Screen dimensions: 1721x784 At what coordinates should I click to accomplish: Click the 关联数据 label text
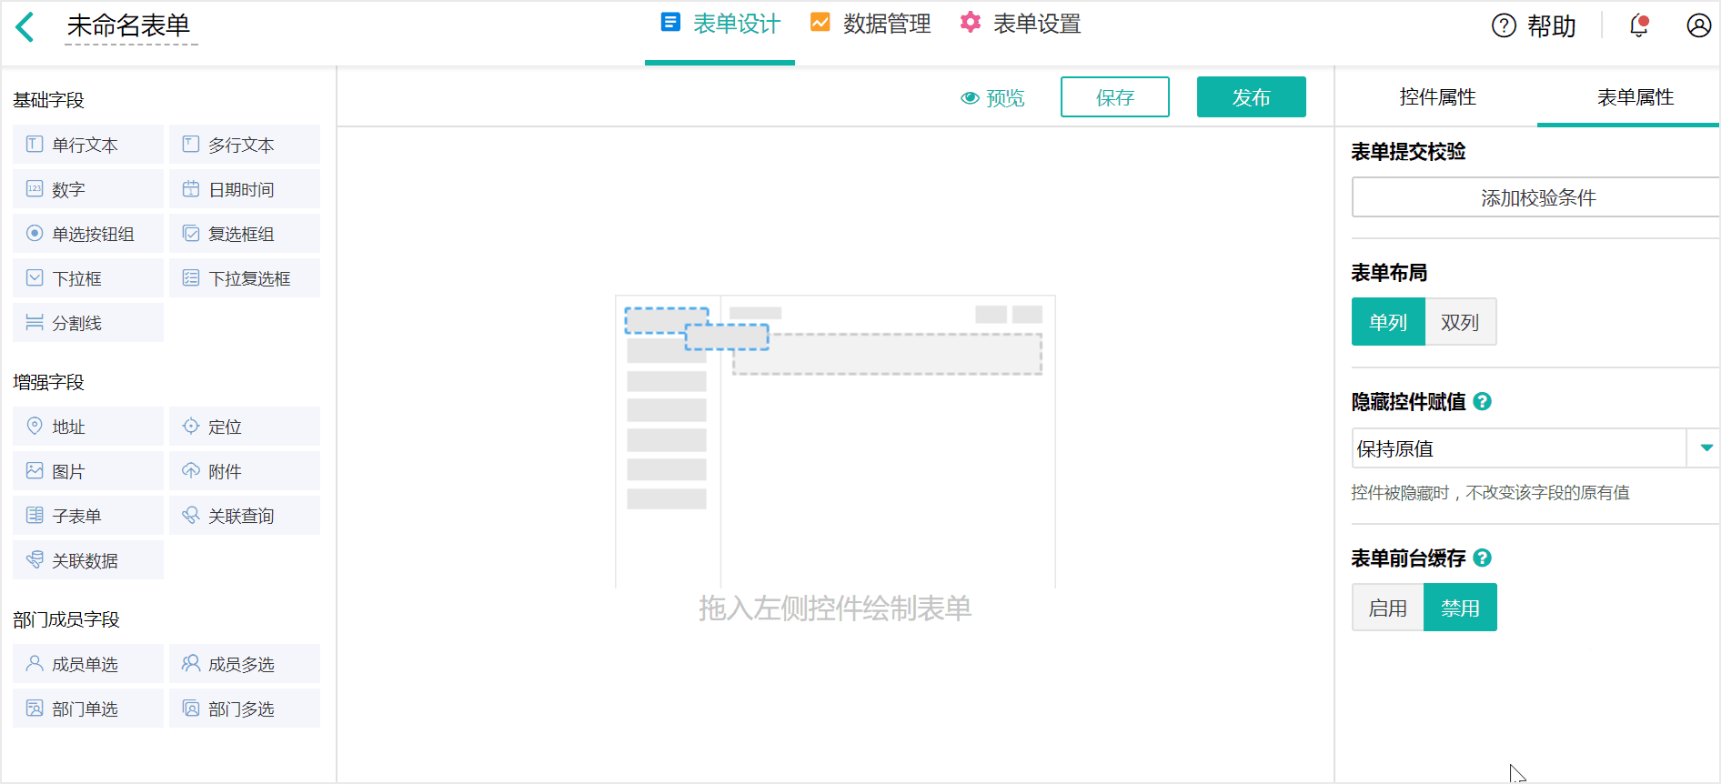click(85, 560)
